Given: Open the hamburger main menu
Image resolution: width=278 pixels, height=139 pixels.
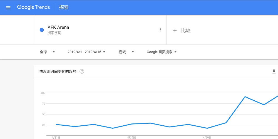Looking at the screenshot, I should 8,8.
